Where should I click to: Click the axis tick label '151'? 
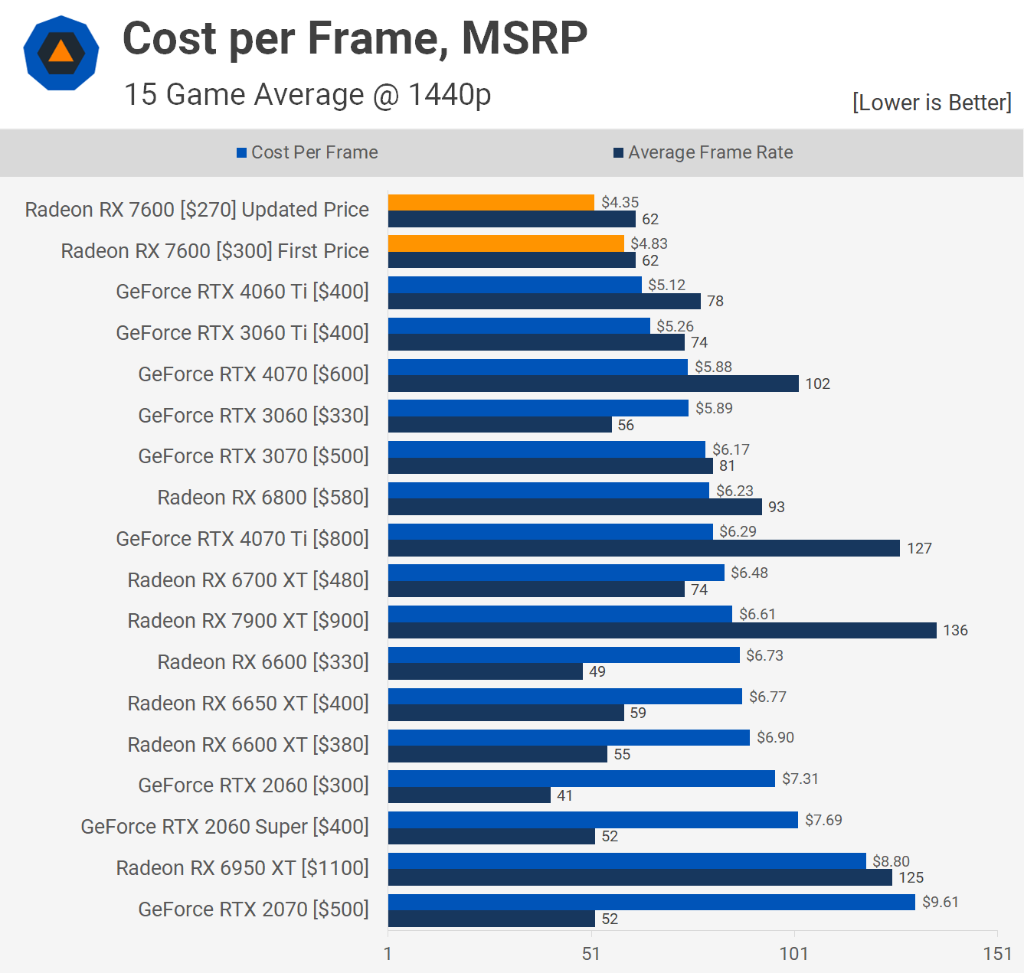pos(998,953)
